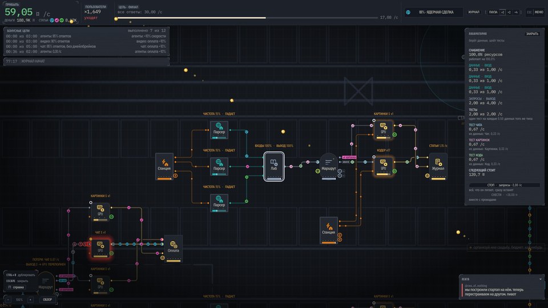This screenshot has height=308, width=548.
Task: Click the bonus goal row видео: 90% ответов
Action: point(86,41)
